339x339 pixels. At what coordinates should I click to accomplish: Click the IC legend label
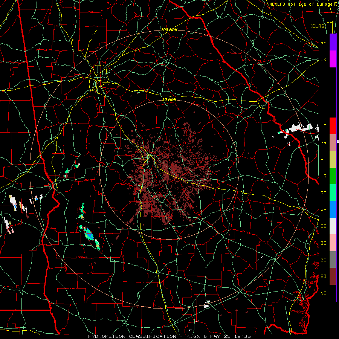[x=323, y=243]
